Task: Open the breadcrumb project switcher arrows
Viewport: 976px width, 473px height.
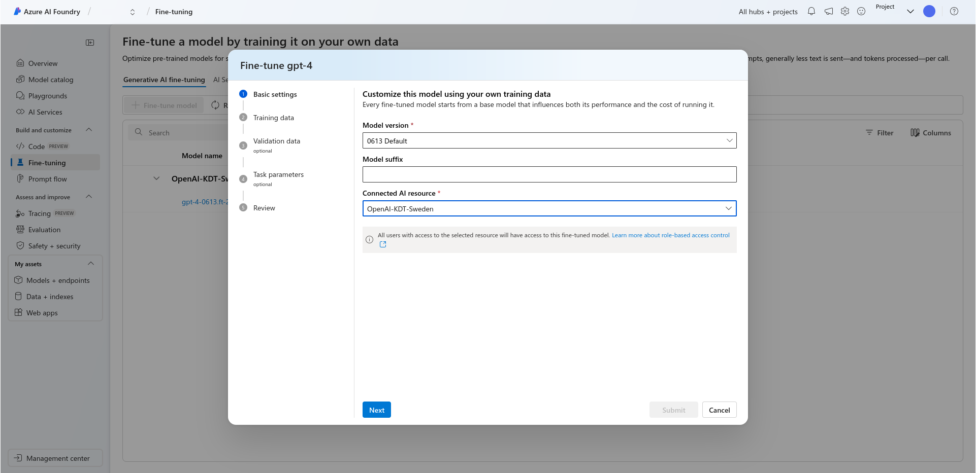Action: coord(133,12)
